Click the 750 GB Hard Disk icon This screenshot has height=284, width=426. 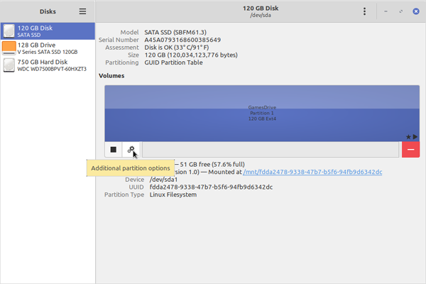[9, 65]
